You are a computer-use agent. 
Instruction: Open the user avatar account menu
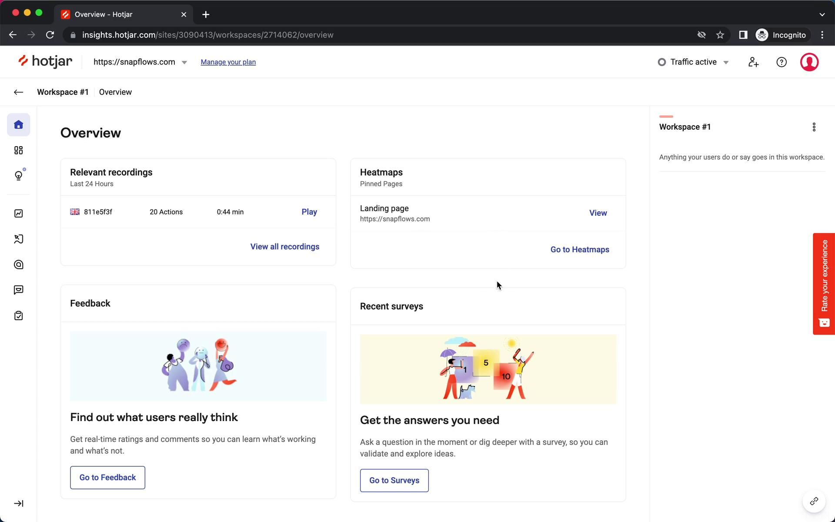coord(809,62)
